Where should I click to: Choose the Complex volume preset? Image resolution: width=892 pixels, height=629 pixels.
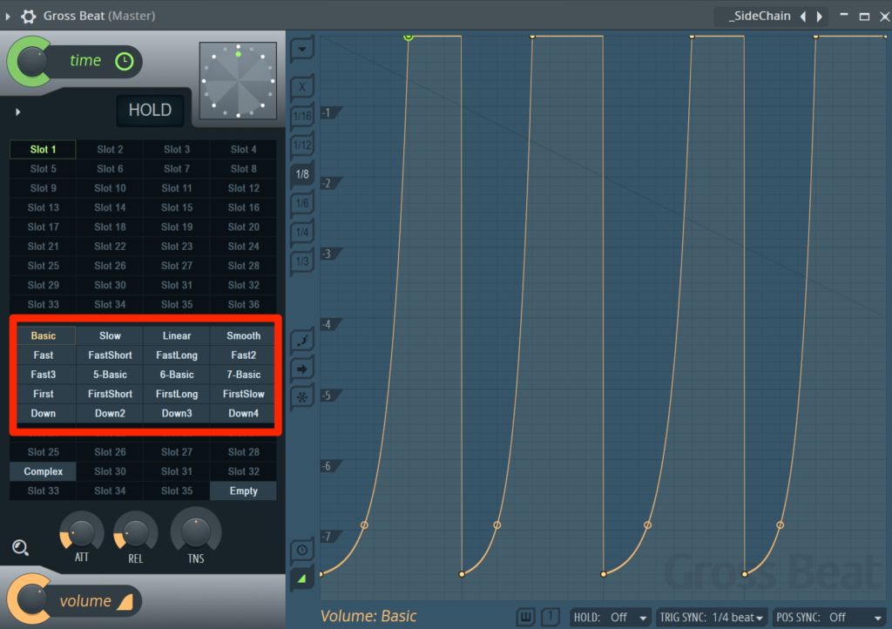click(44, 471)
